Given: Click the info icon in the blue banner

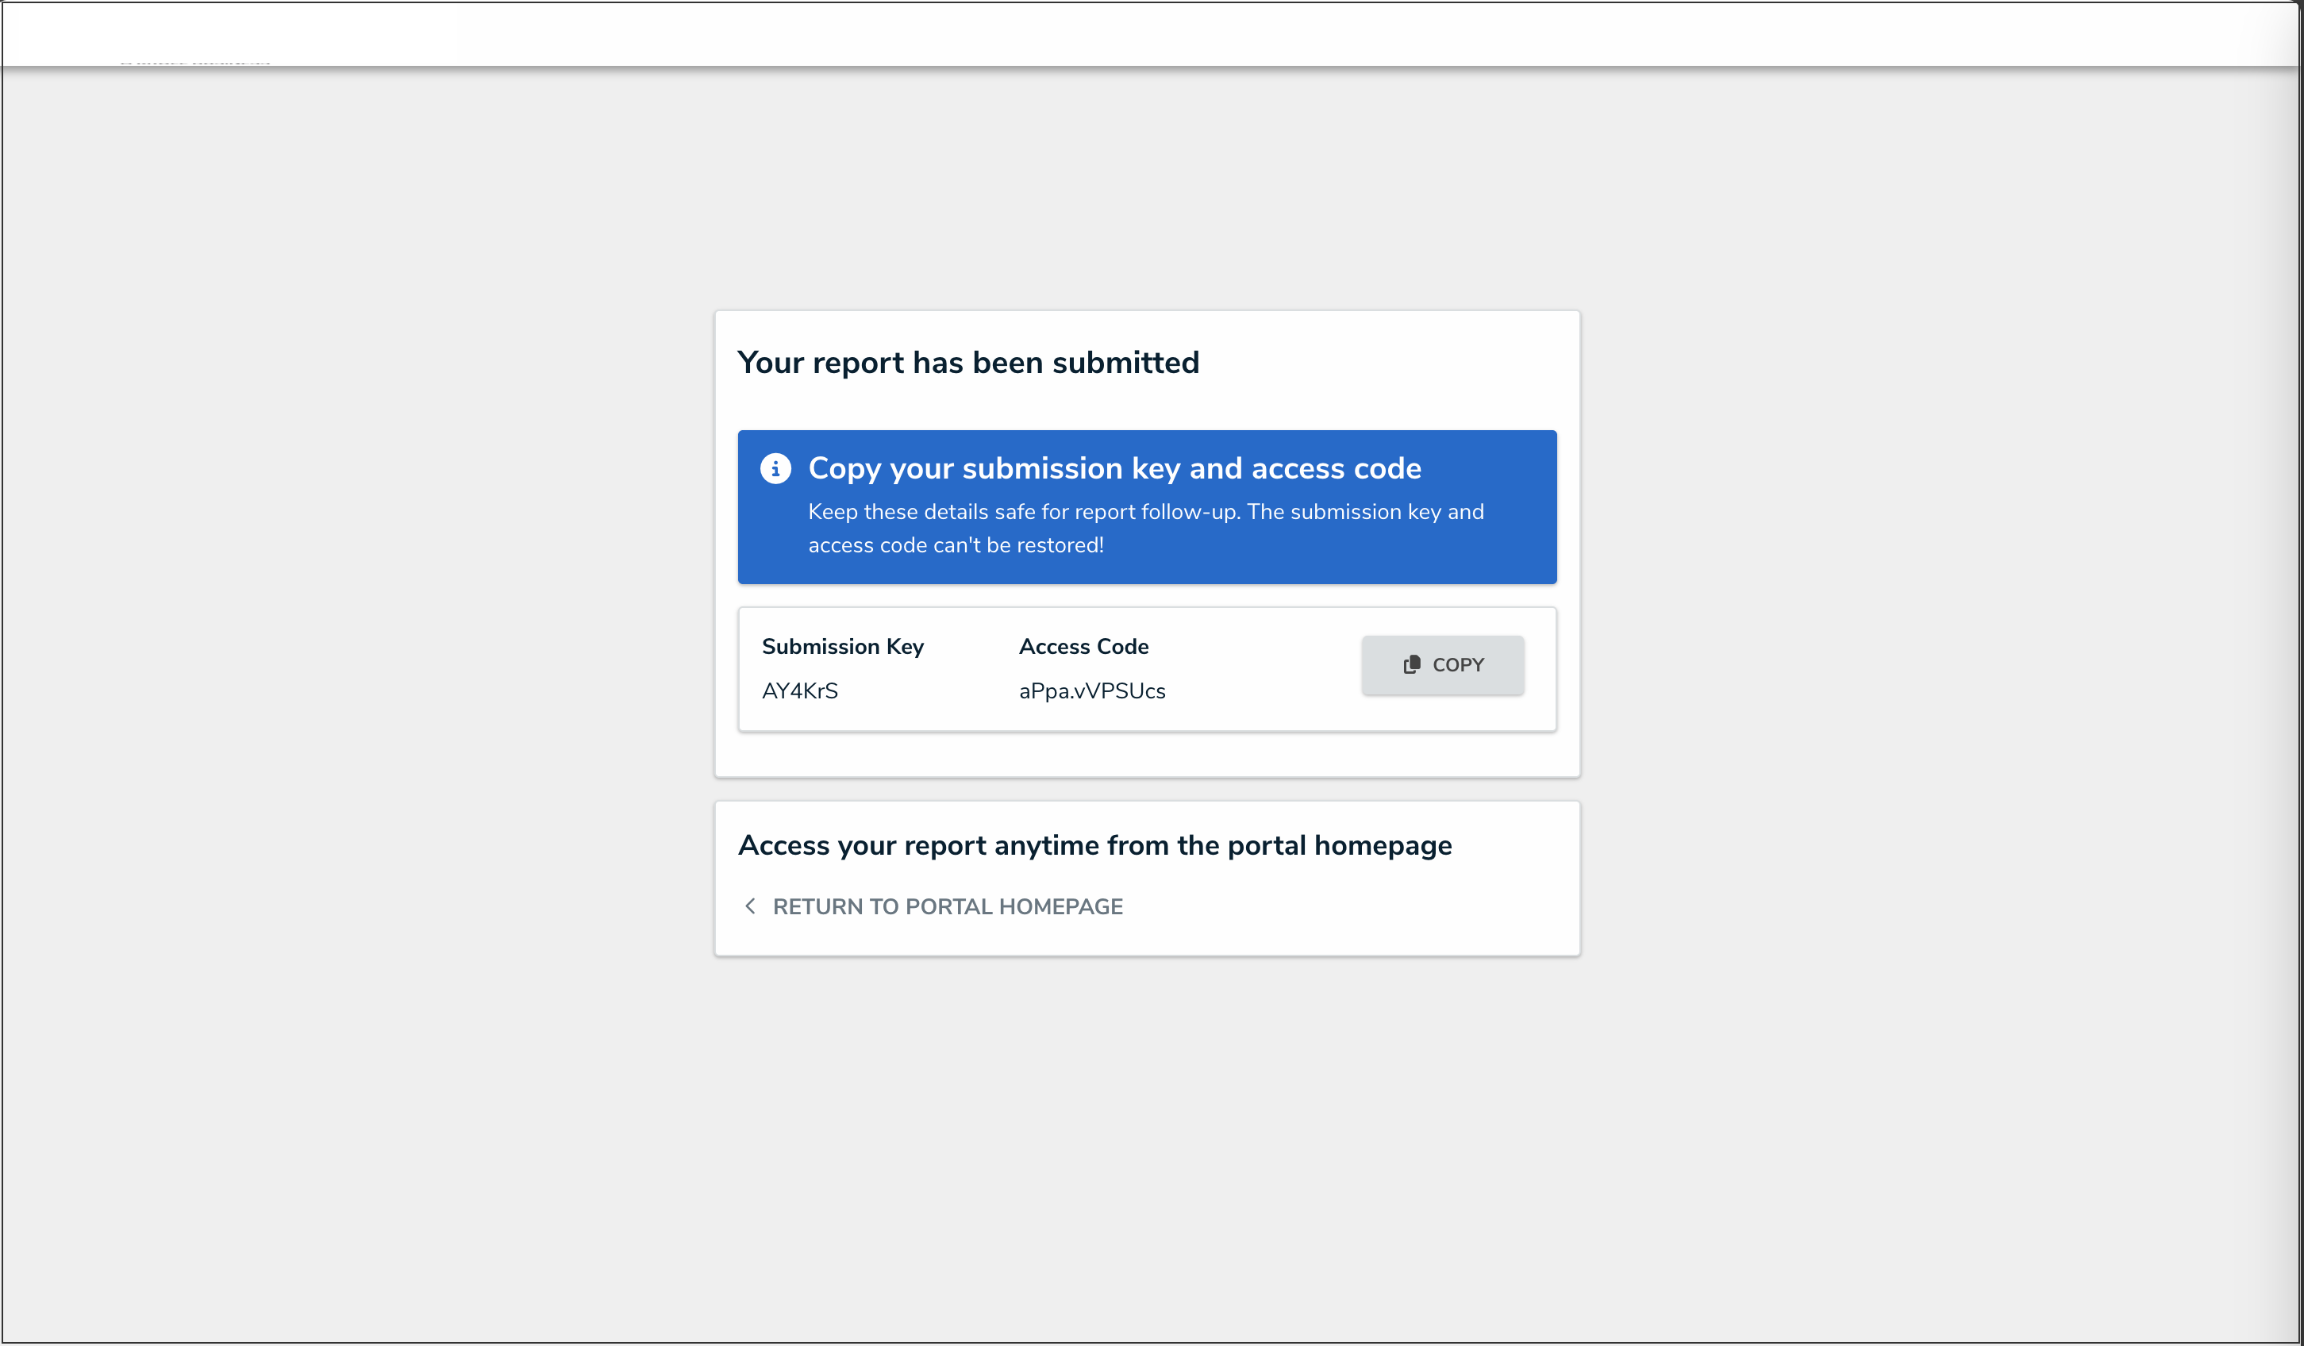Looking at the screenshot, I should pos(775,468).
